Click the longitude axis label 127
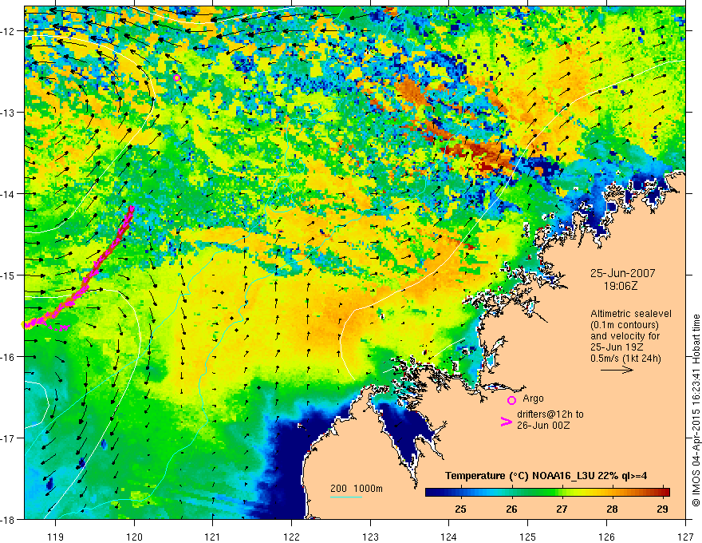Image resolution: width=702 pixels, height=543 pixels. click(x=685, y=537)
